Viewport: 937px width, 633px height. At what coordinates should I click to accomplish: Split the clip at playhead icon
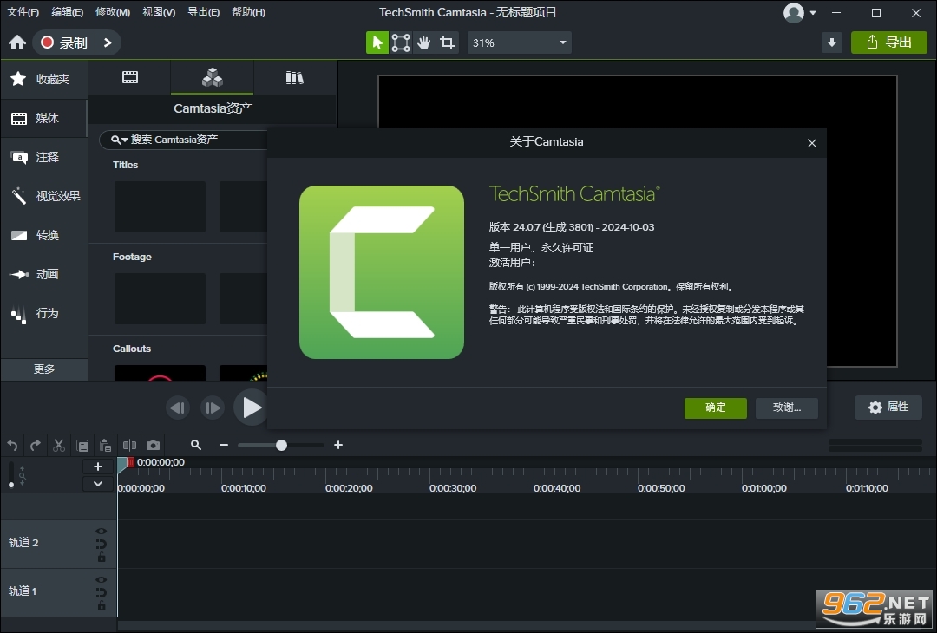129,446
